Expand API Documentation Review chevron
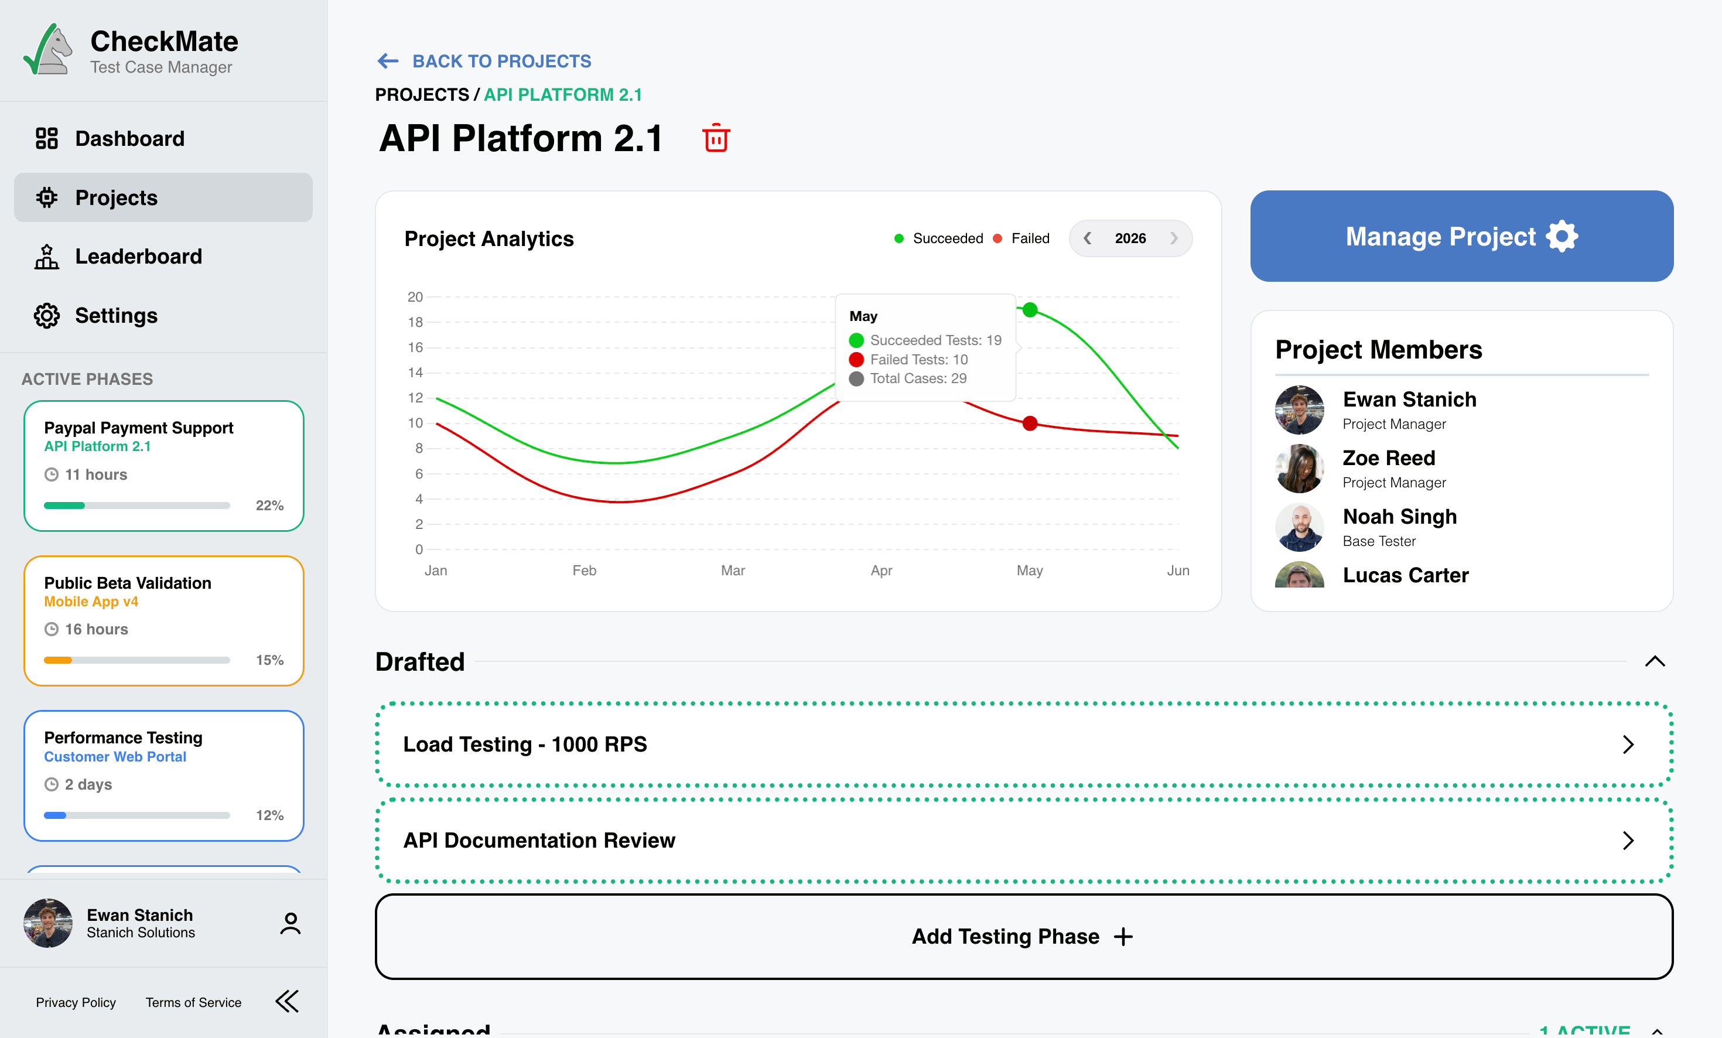The width and height of the screenshot is (1722, 1038). tap(1628, 840)
